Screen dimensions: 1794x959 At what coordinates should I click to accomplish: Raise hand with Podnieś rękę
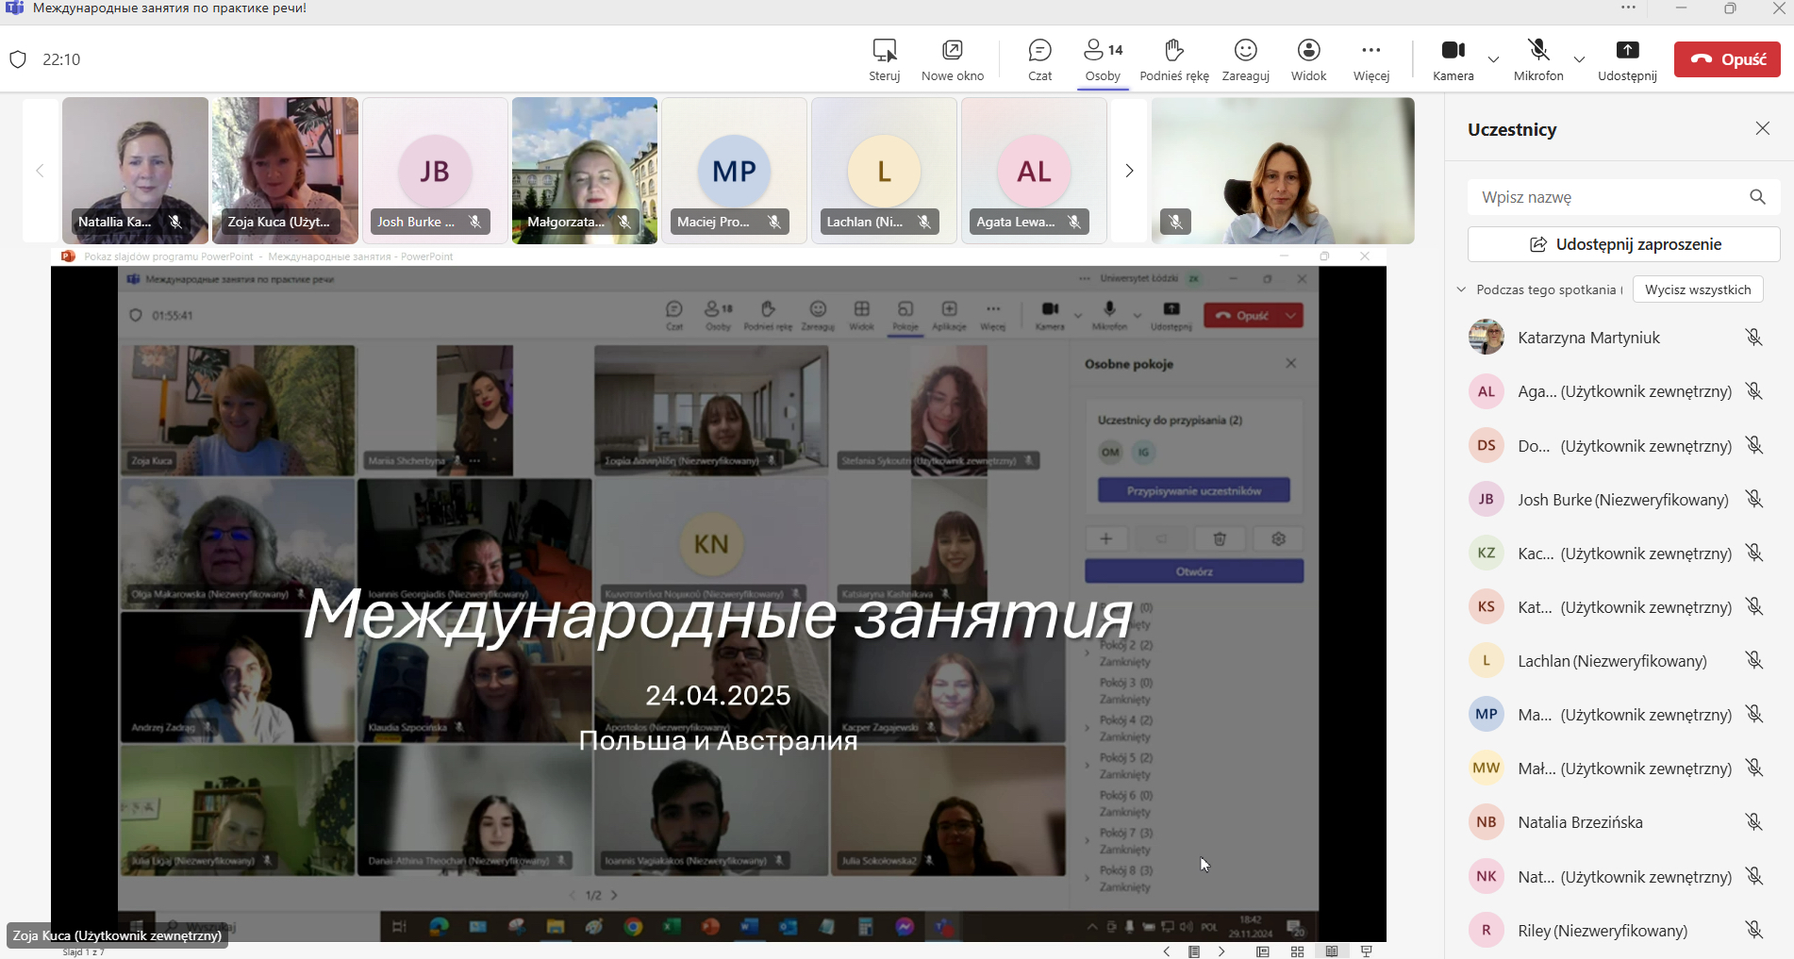coord(1173,59)
